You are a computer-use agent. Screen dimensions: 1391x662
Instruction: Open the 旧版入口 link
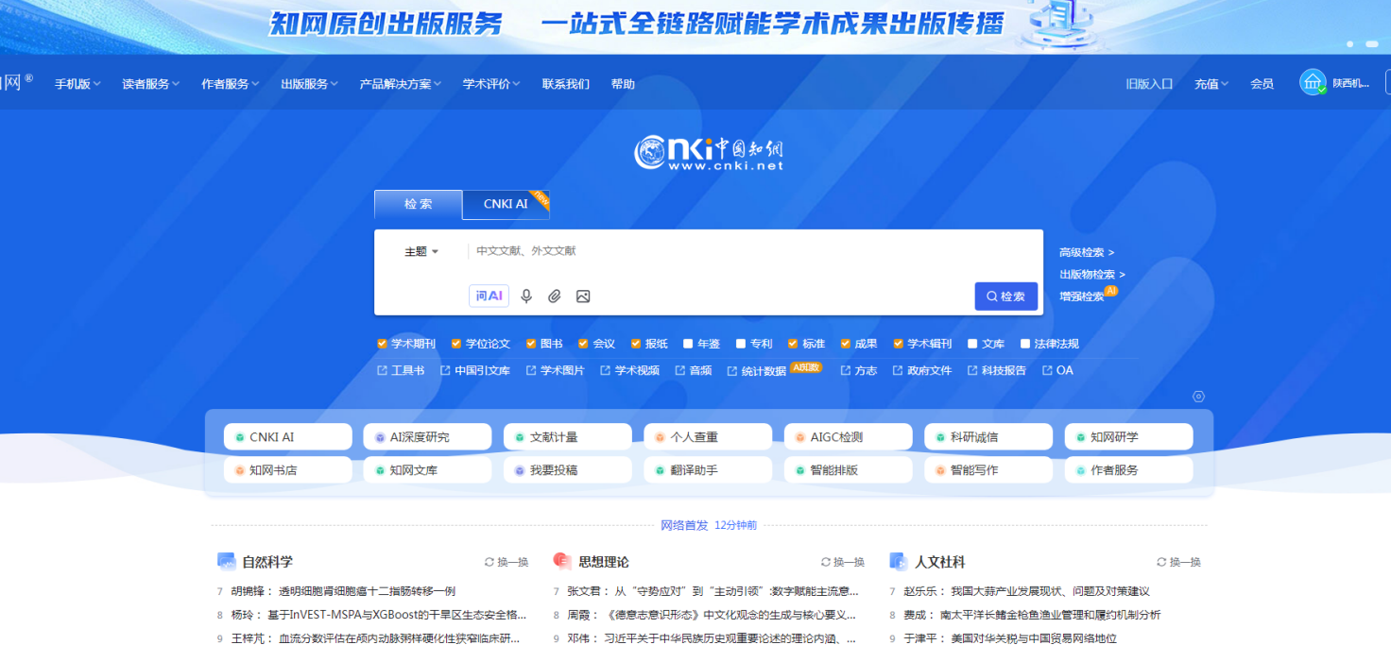pos(1149,84)
